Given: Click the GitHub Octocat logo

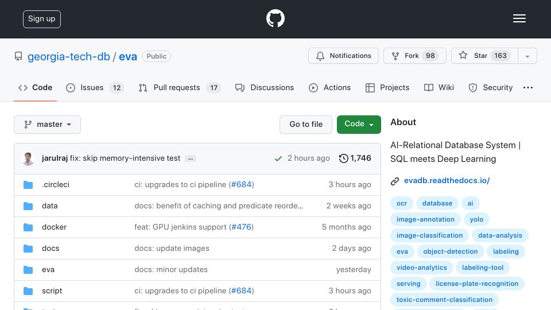Looking at the screenshot, I should coord(275,18).
